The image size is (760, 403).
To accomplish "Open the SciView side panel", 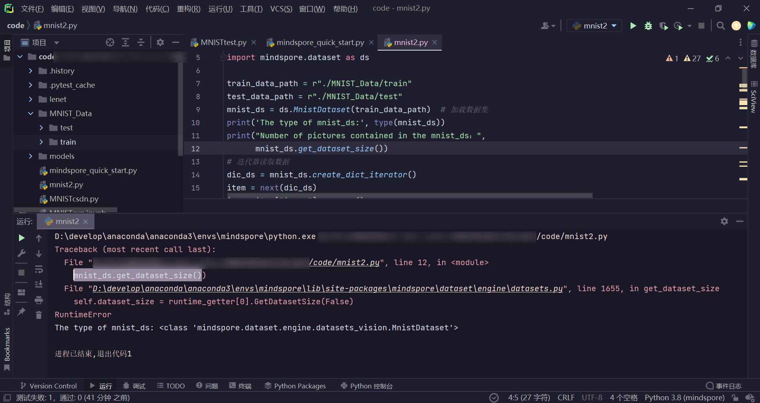I will point(753,99).
